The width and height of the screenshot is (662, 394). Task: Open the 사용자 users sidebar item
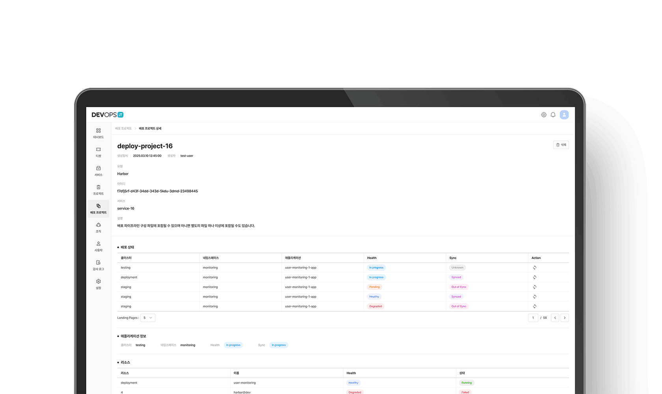99,247
